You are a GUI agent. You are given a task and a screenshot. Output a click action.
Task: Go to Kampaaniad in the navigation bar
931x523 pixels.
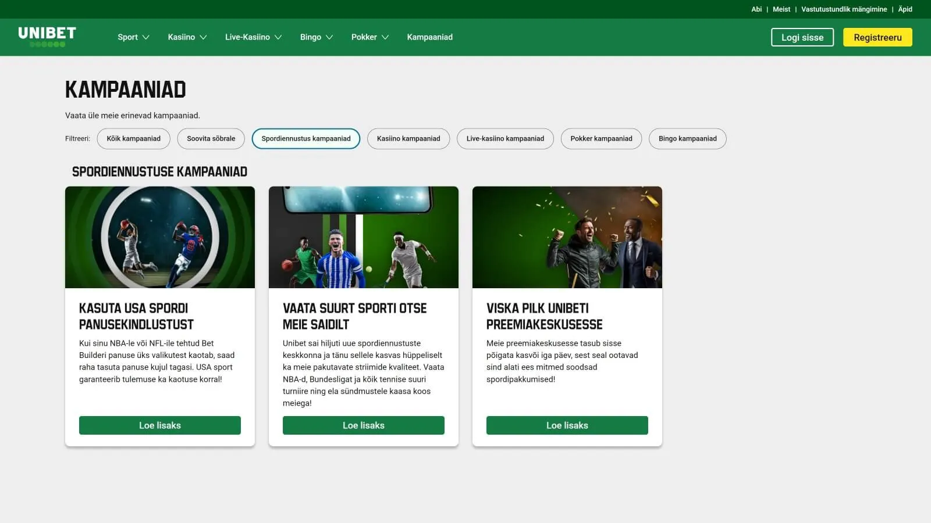(429, 37)
